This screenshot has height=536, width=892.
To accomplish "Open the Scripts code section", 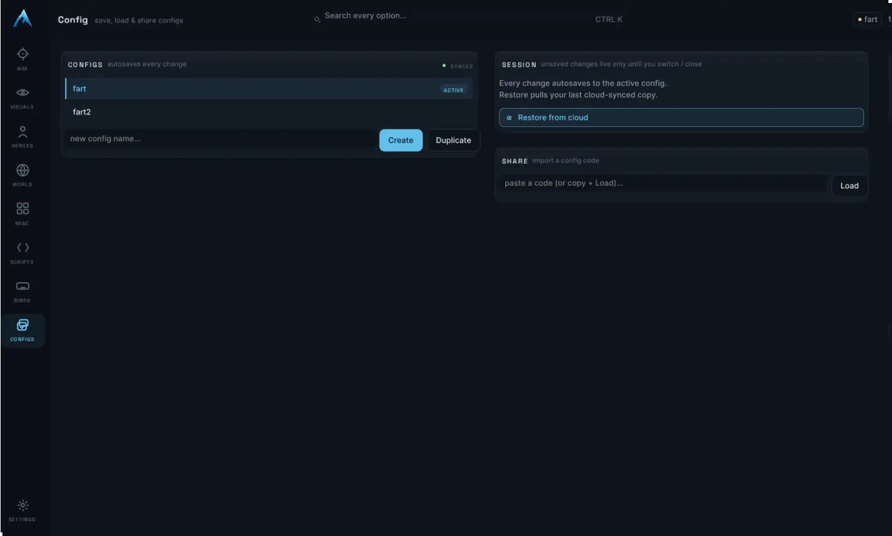I will click(22, 253).
